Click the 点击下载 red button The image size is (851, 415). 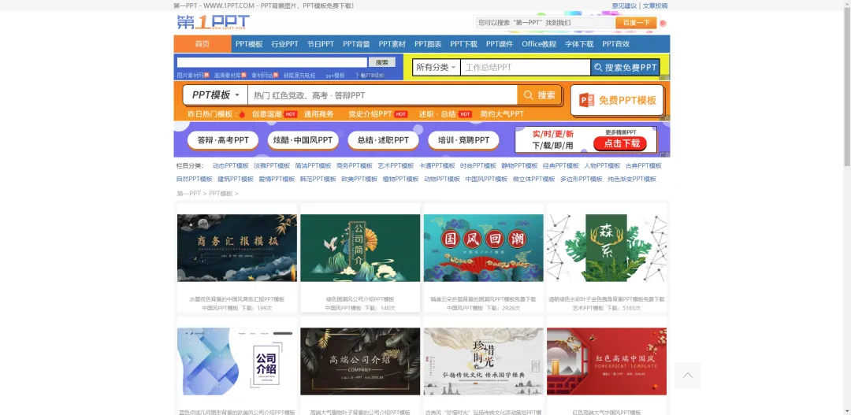tap(622, 144)
